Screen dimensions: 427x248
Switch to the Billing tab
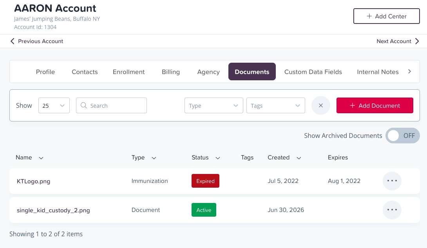[171, 72]
